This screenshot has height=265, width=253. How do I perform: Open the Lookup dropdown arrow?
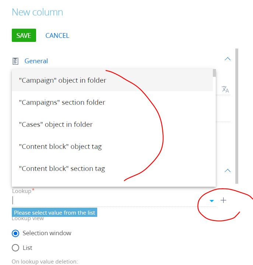click(212, 201)
